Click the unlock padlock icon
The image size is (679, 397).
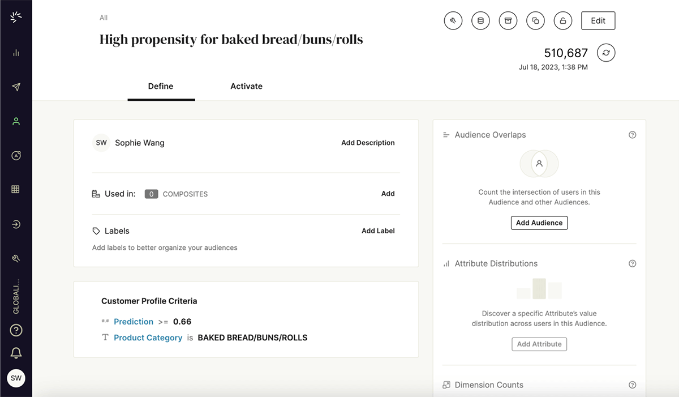coord(562,21)
